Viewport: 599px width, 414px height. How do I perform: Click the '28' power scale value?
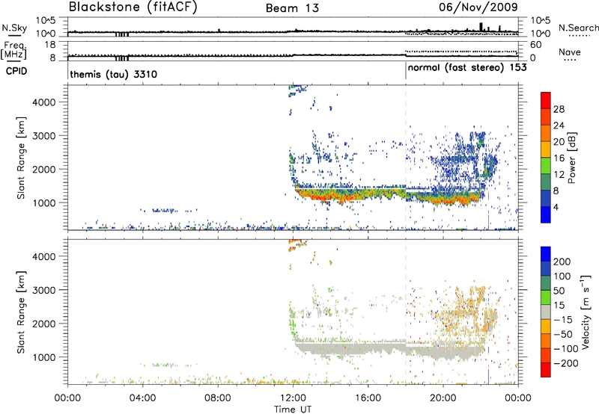click(x=559, y=109)
